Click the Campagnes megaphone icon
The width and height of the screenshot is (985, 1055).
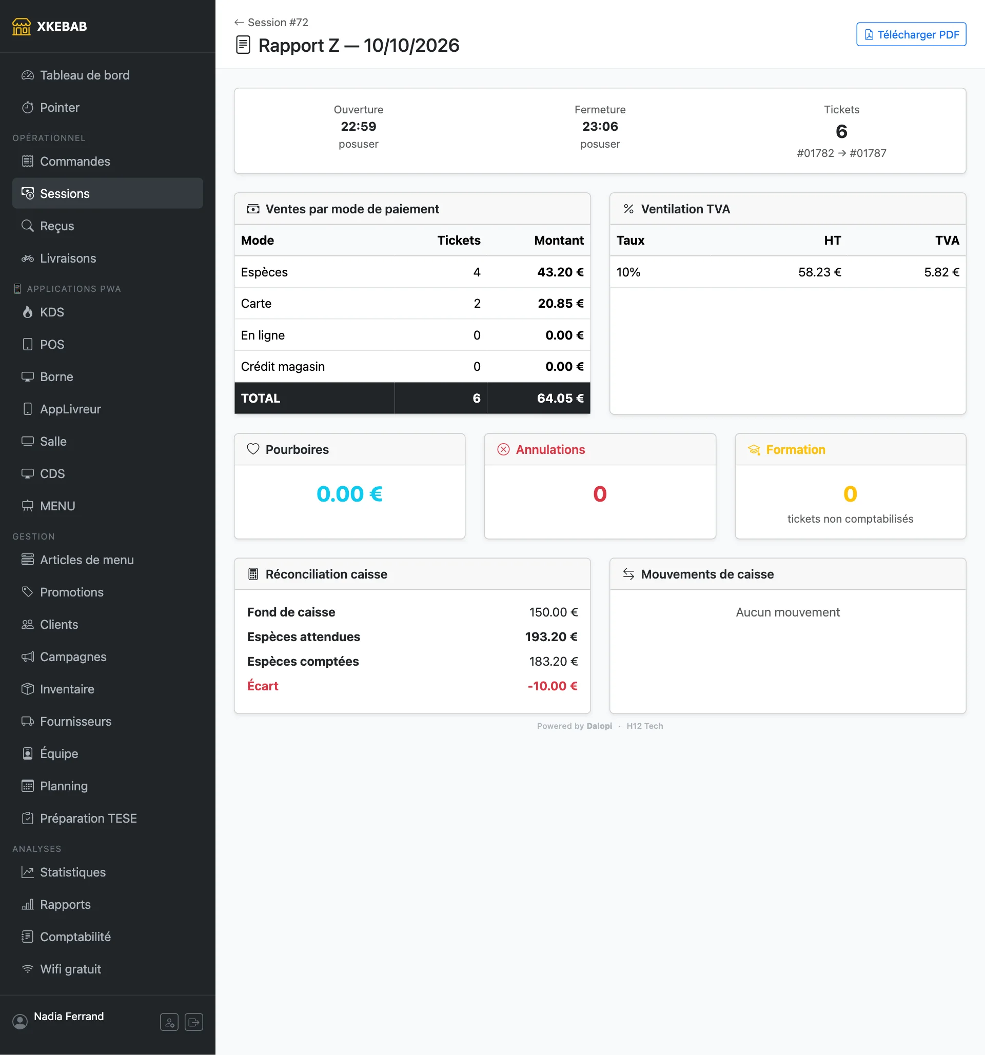[x=28, y=656]
